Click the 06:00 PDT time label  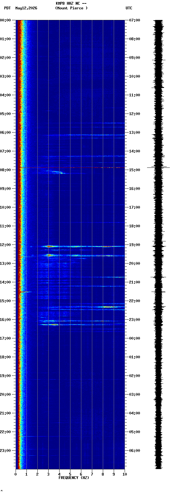[5, 133]
